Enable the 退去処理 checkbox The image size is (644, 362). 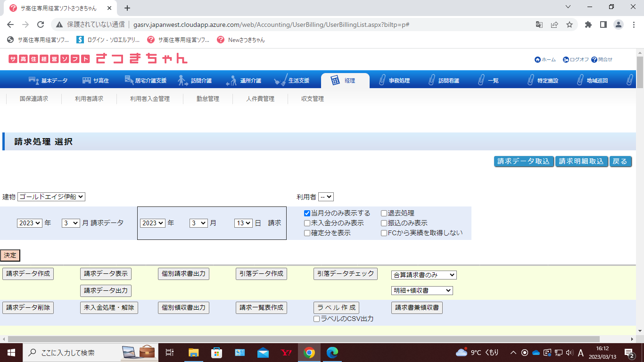point(384,214)
